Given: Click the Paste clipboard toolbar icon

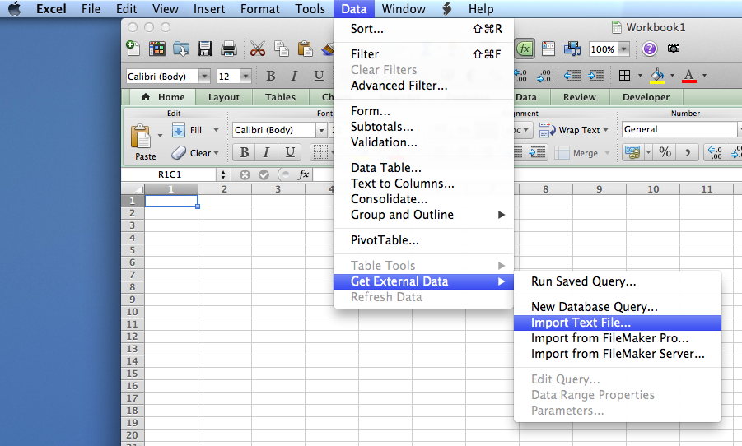Looking at the screenshot, I should [306, 49].
